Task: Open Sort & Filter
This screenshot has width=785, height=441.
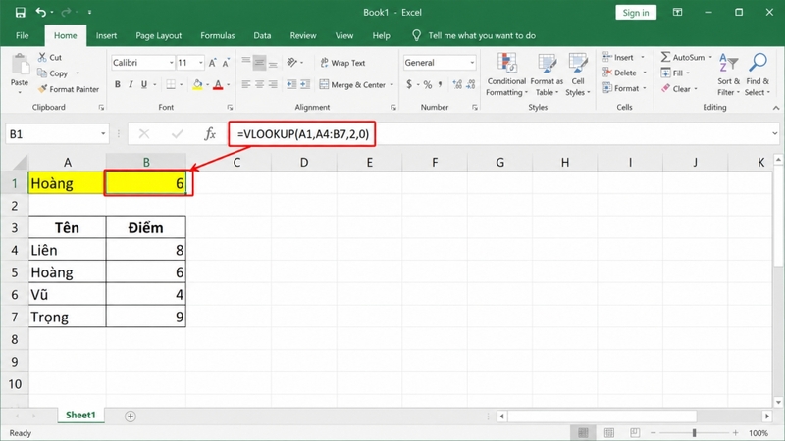Action: click(x=728, y=74)
